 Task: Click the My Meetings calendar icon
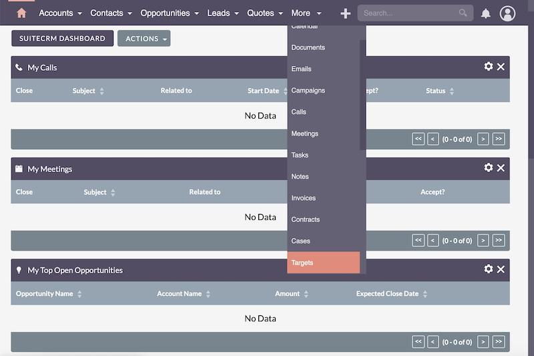(19, 169)
